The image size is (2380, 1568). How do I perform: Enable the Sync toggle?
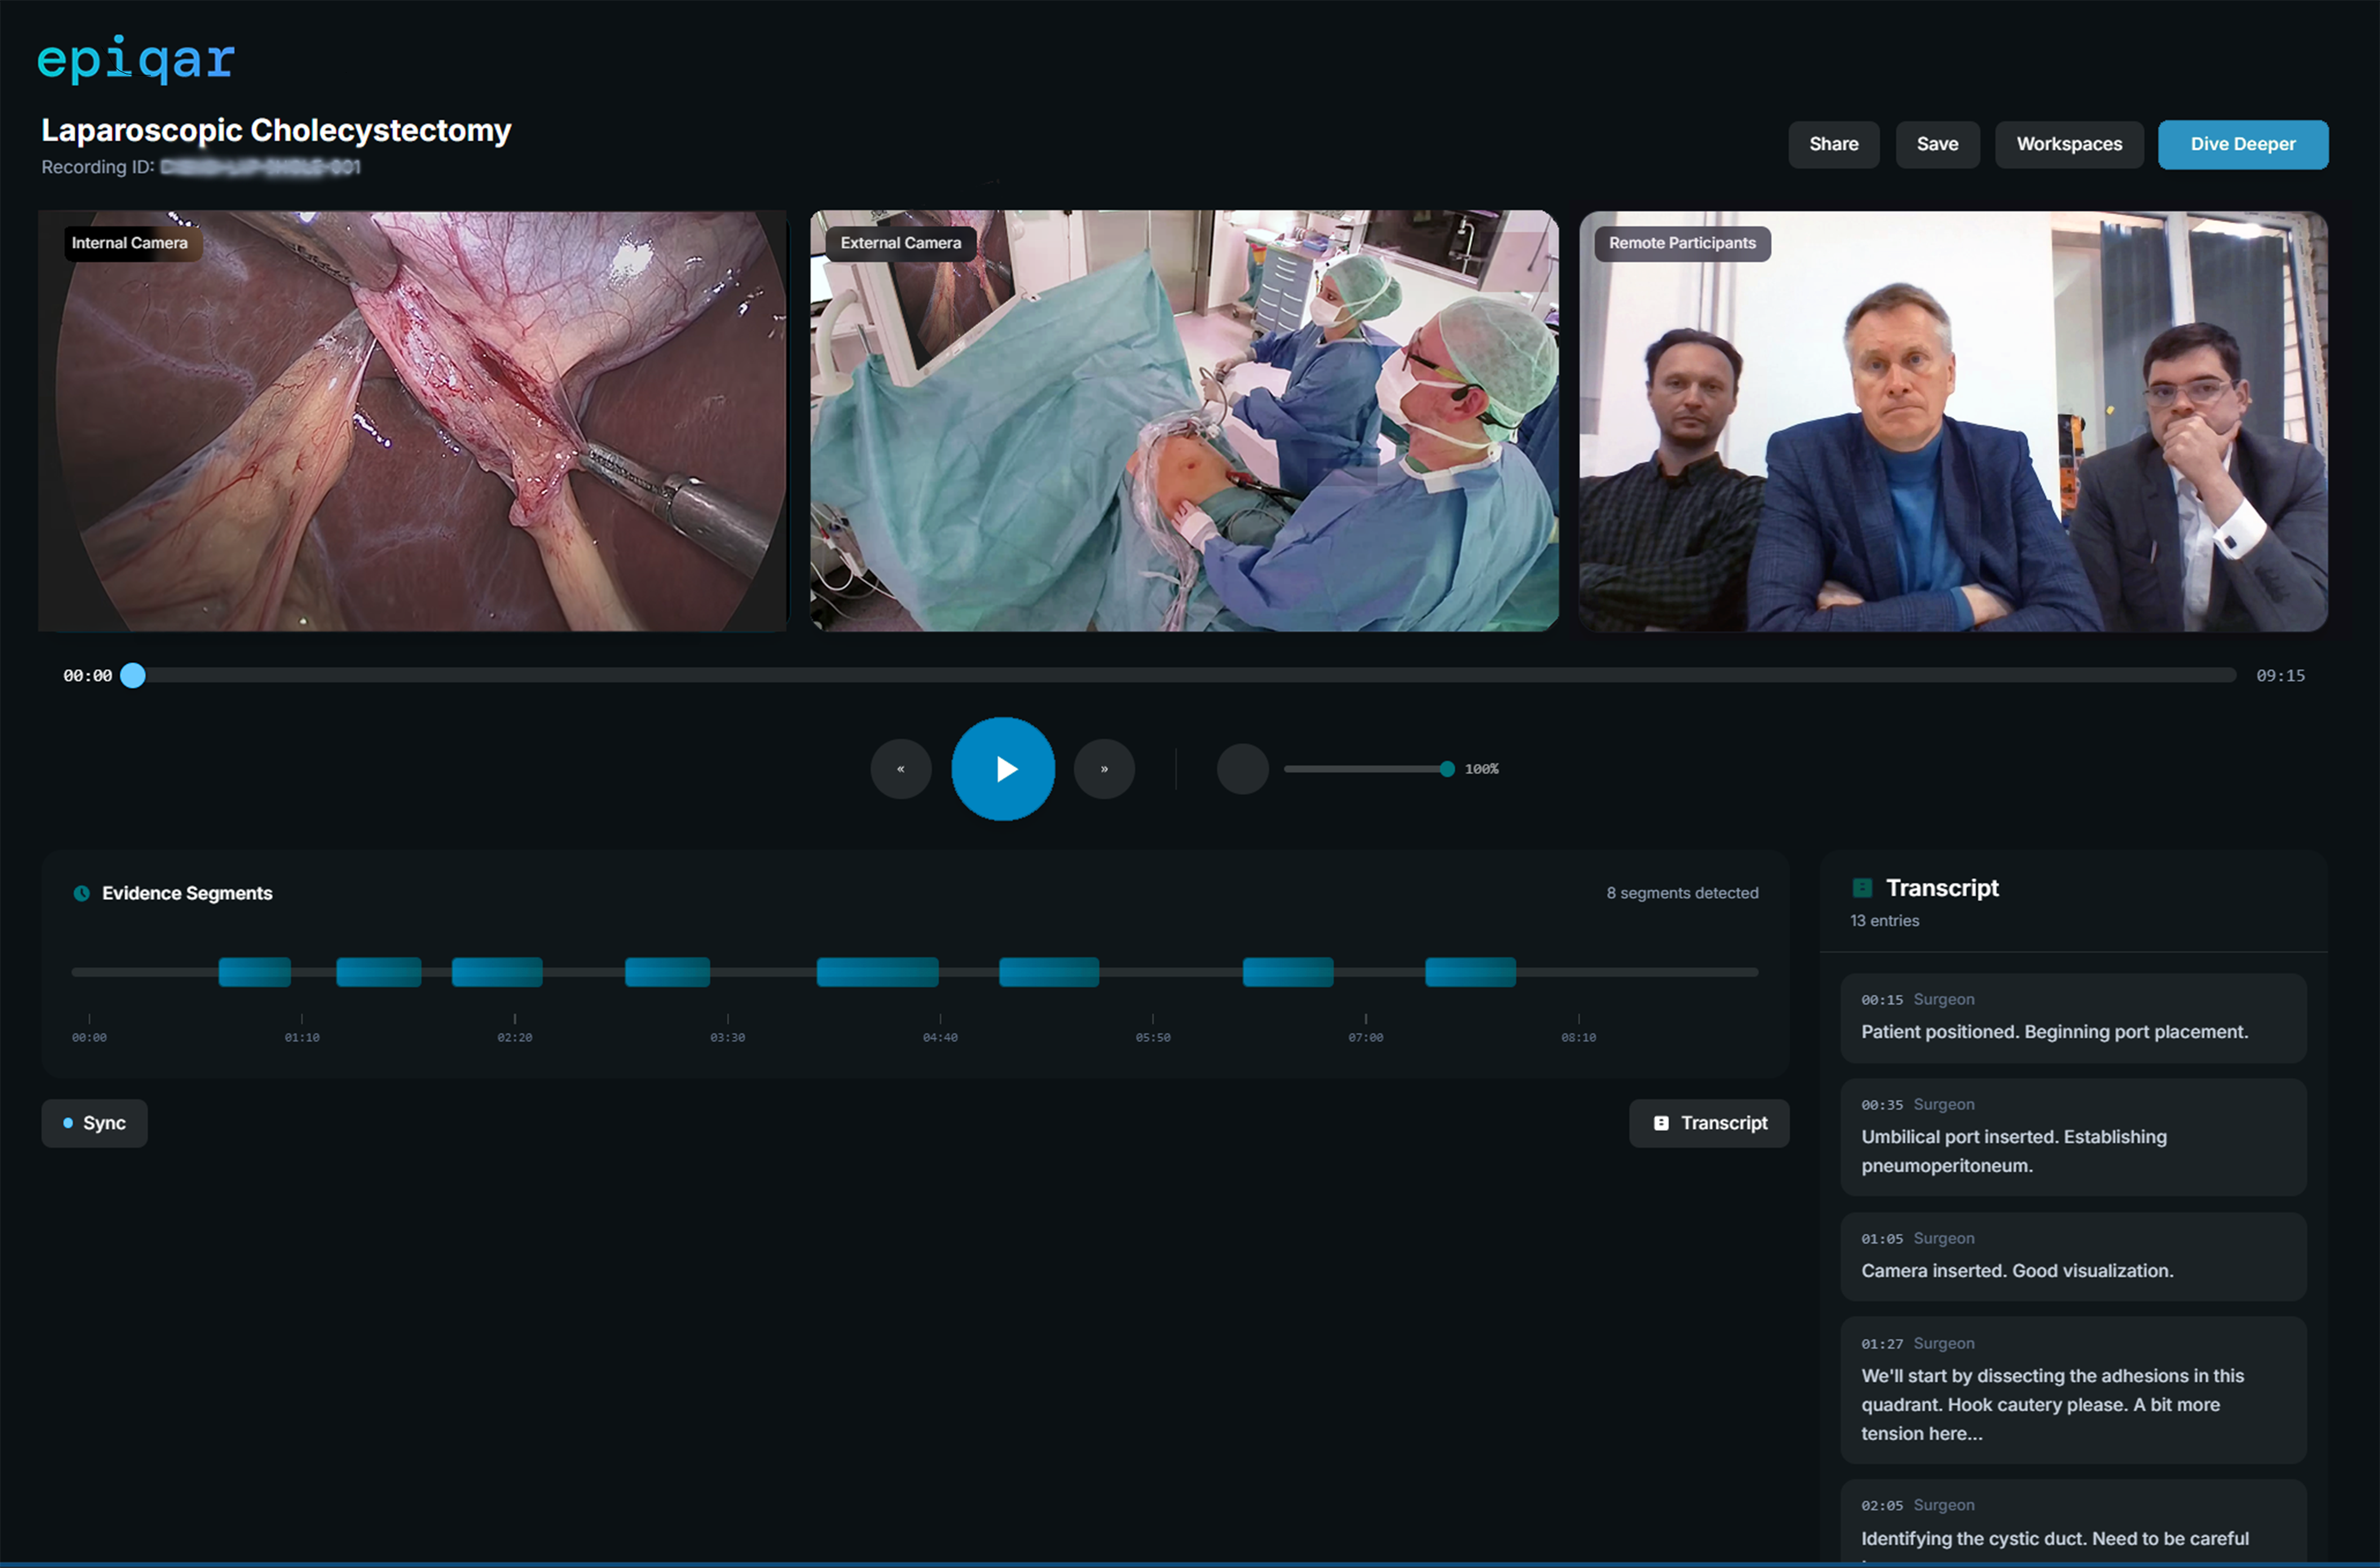tap(94, 1122)
